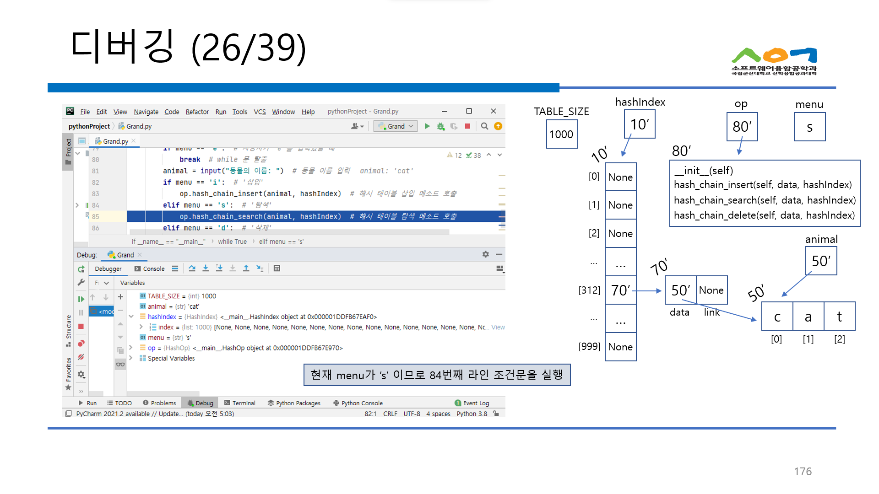Toggle the glasses watches view icon

point(120,364)
